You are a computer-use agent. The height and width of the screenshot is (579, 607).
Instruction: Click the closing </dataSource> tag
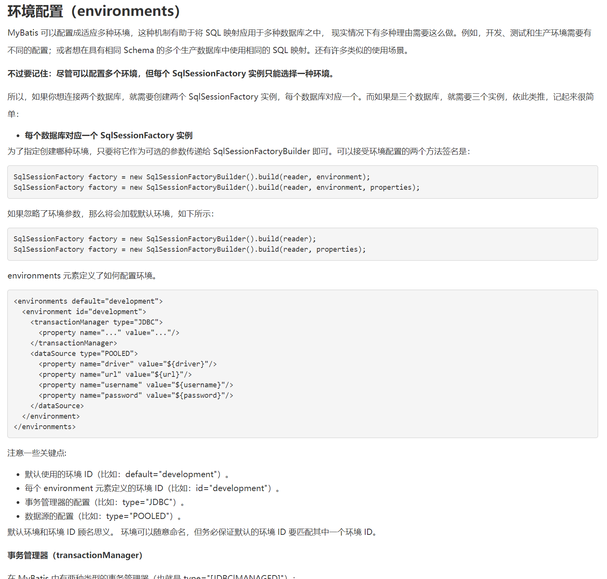(x=57, y=406)
